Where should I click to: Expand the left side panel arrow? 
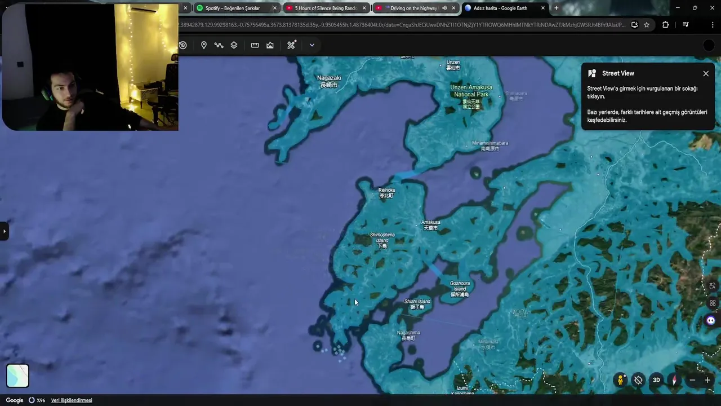coord(4,231)
